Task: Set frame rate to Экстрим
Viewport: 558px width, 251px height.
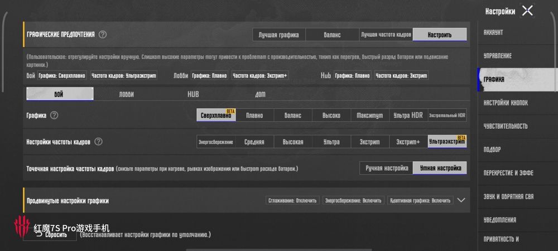Action: click(370, 142)
